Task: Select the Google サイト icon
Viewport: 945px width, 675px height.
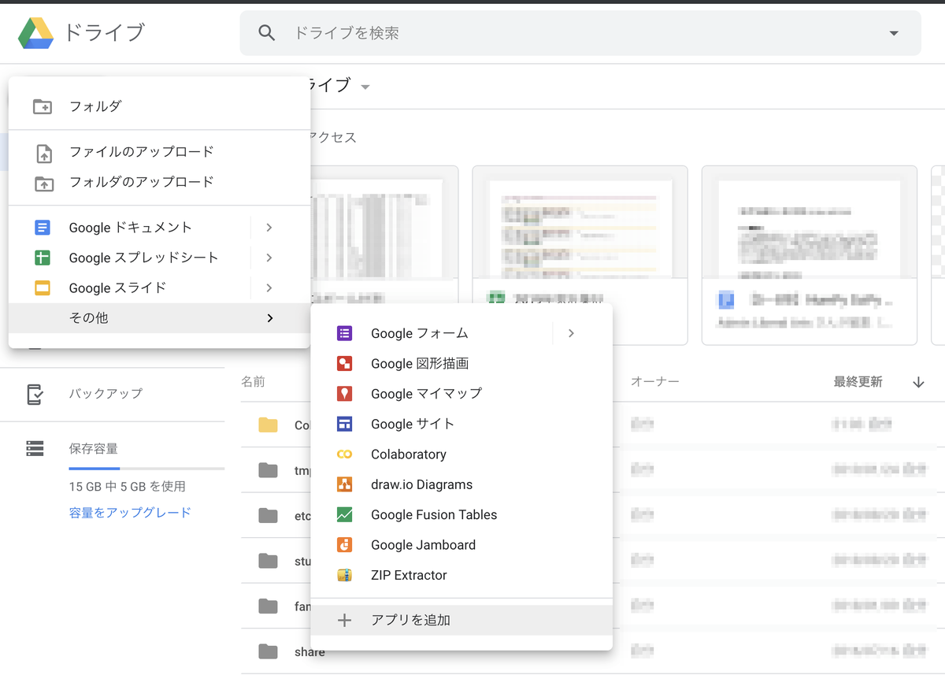Action: pos(344,424)
